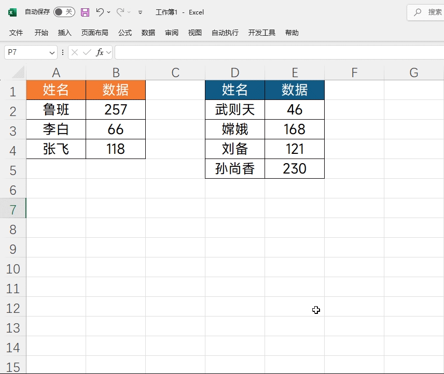Expand the Redo history dropdown
The image size is (444, 374).
tap(129, 12)
